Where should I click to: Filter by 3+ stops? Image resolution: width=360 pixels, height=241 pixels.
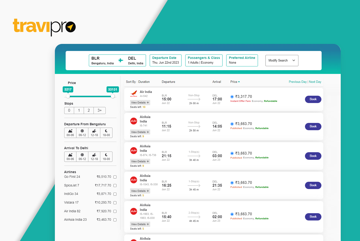100,110
